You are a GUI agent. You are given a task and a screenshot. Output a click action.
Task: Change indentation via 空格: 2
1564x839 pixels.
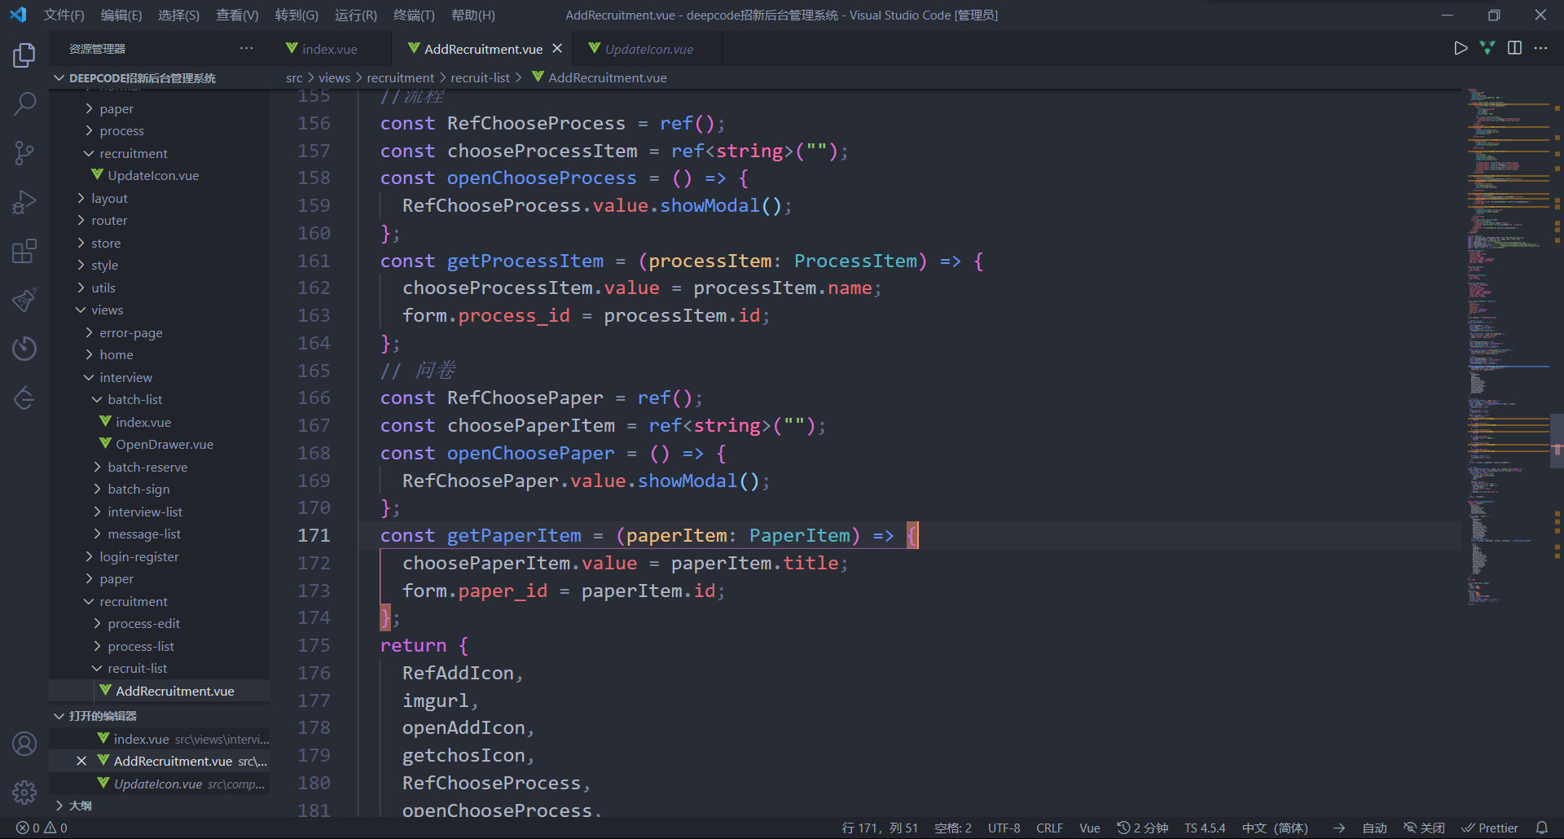click(x=952, y=828)
